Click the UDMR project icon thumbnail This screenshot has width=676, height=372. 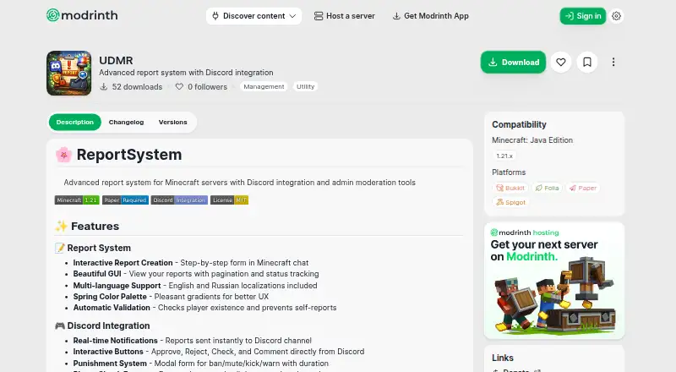(69, 73)
